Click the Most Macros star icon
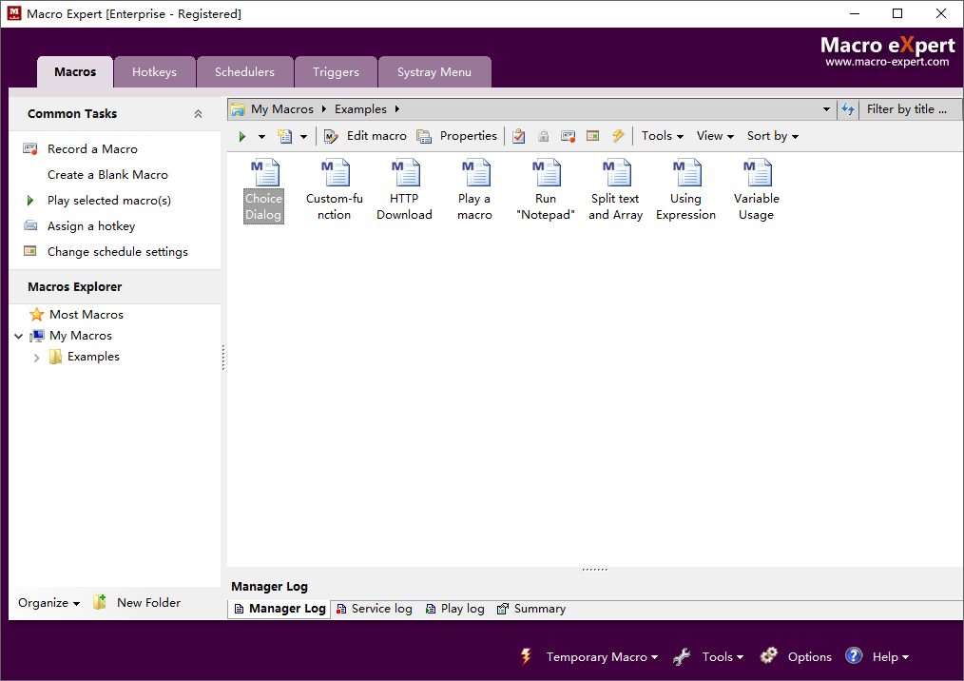 point(37,315)
